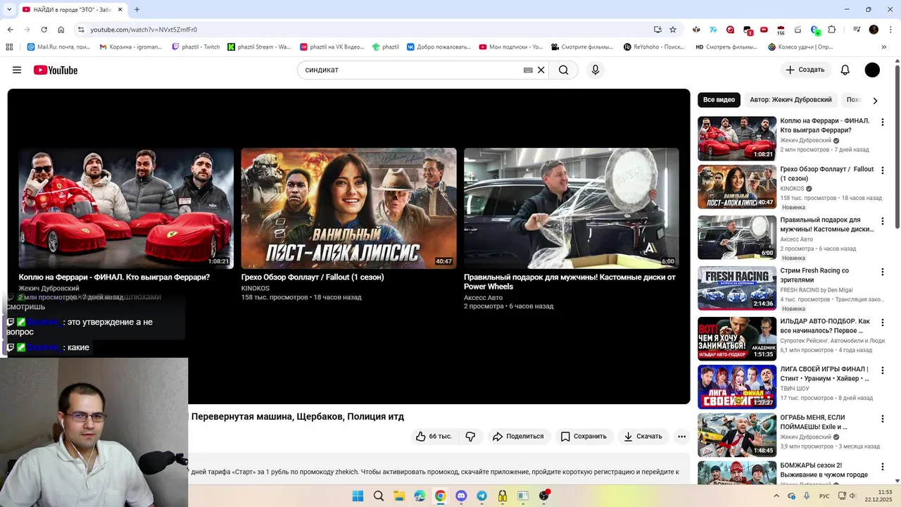Open sidebar Стрим Fresh Racing thumbnail
This screenshot has height=507, width=901.
tap(737, 288)
